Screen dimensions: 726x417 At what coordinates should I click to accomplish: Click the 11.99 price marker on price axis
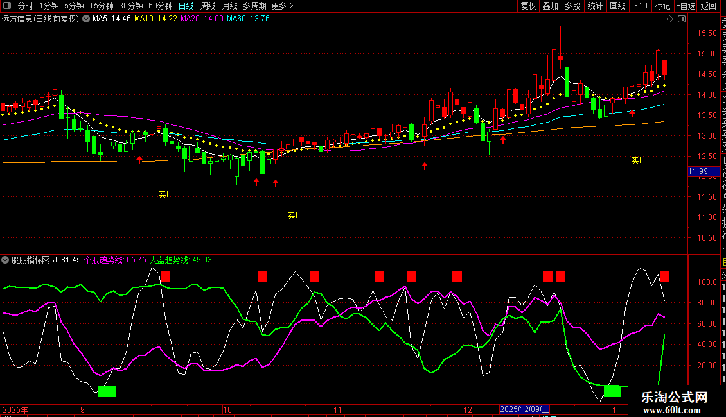(704, 171)
